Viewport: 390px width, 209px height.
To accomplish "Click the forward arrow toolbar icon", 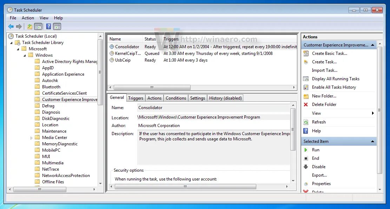I will (x=19, y=26).
